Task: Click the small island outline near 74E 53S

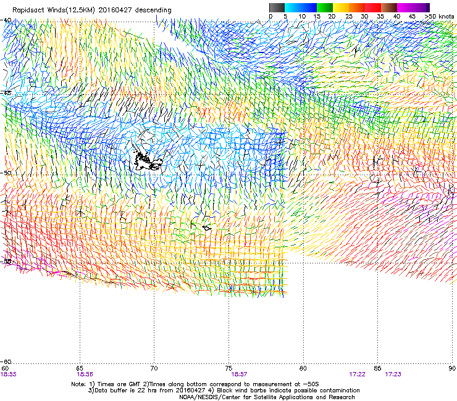Action: 207,228
